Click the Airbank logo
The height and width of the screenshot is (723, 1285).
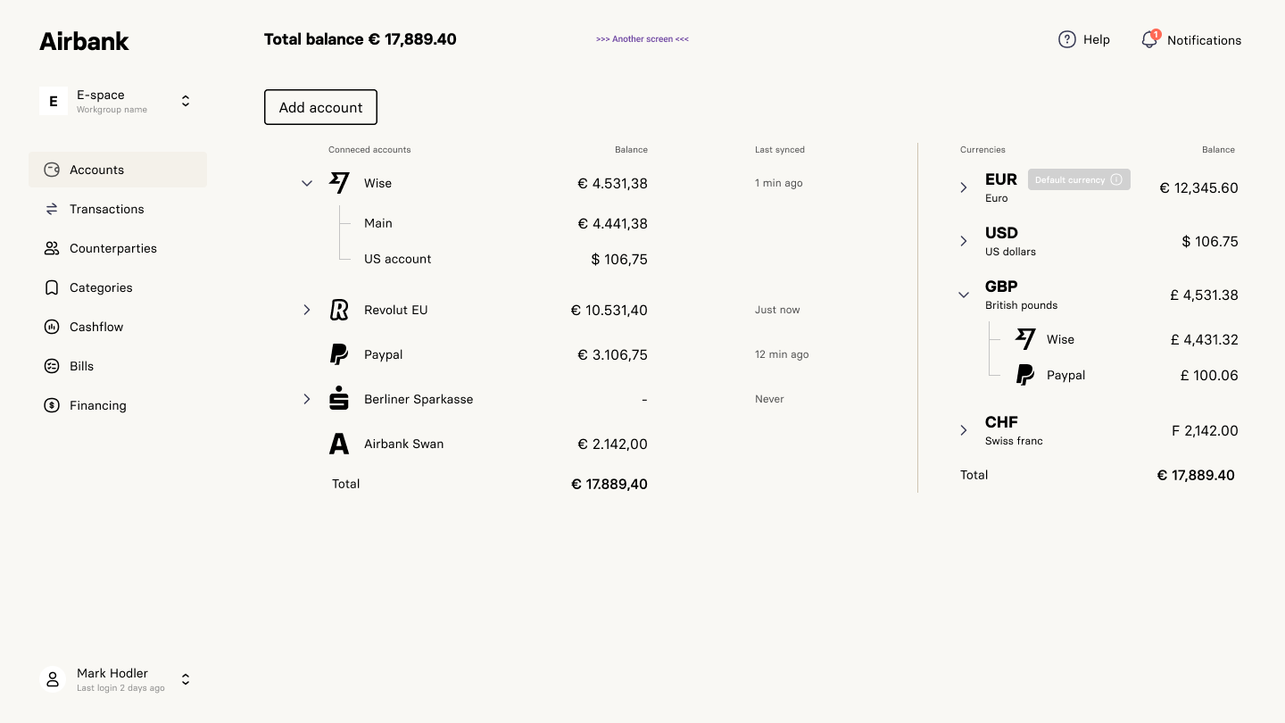pos(84,41)
